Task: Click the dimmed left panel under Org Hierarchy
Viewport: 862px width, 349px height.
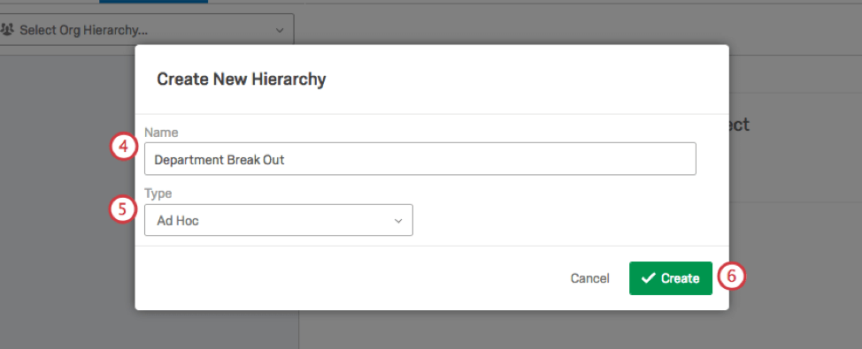Action: (x=67, y=198)
